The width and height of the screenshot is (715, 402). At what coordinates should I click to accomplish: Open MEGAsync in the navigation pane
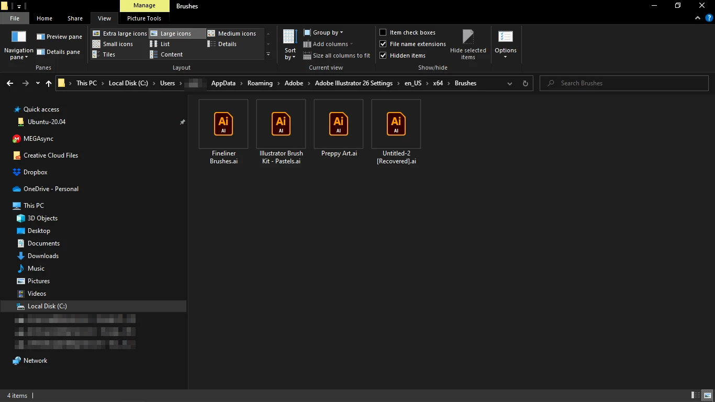pos(38,139)
